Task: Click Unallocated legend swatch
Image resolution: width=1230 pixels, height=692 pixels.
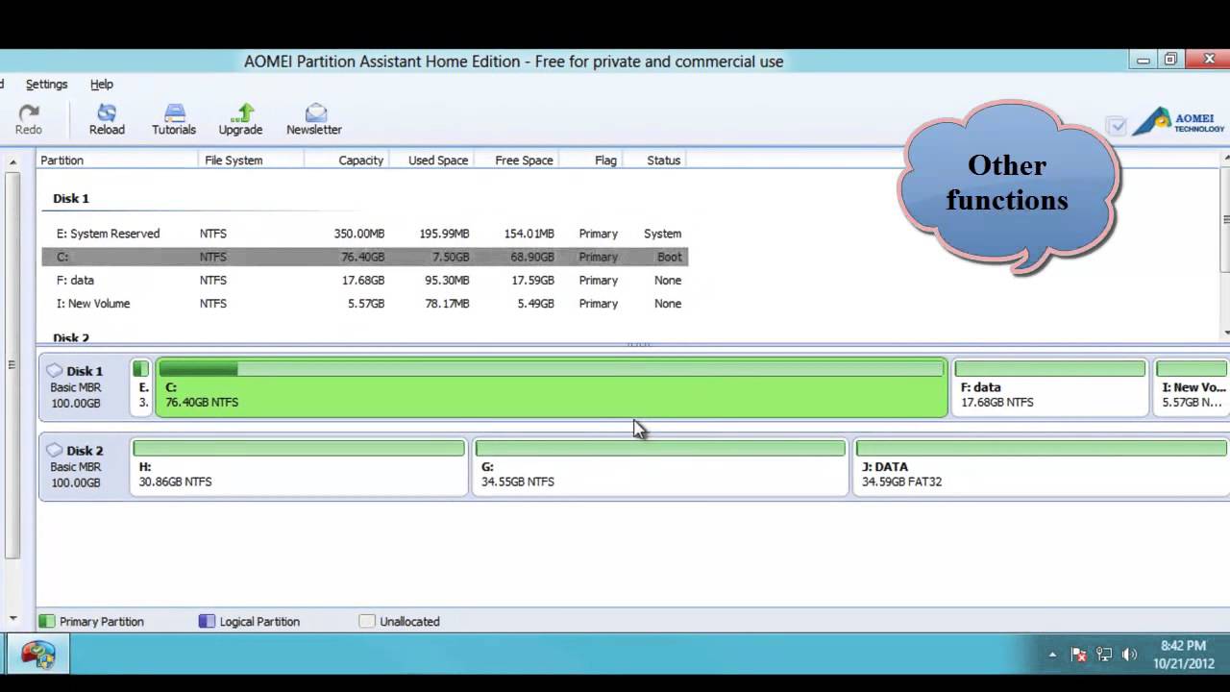Action: pyautogui.click(x=367, y=622)
